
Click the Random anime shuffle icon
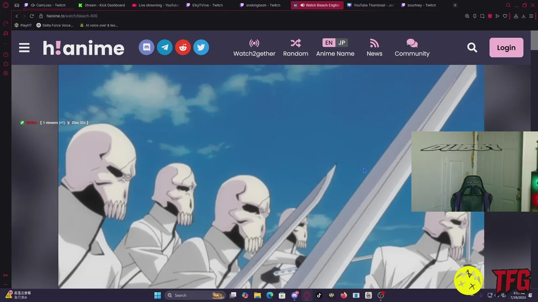click(x=295, y=43)
